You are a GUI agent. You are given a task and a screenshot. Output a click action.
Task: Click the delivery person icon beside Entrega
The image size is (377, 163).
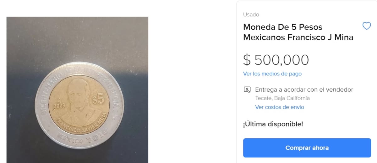pos(247,90)
